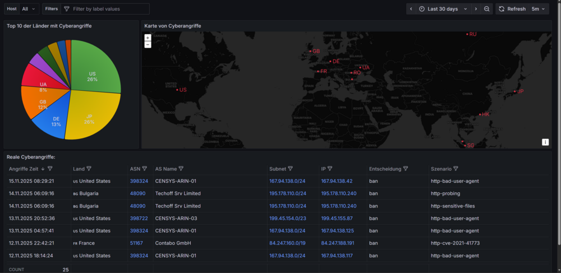Focus the Filter by label values field
Image resolution: width=561 pixels, height=273 pixels.
pyautogui.click(x=105, y=9)
